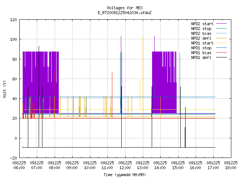Click the "NPD2 defl" legend label
This screenshot has height=178, width=238.
tap(201, 38)
